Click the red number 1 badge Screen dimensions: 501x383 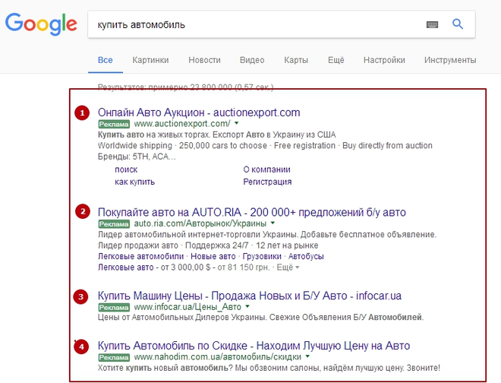pos(81,113)
